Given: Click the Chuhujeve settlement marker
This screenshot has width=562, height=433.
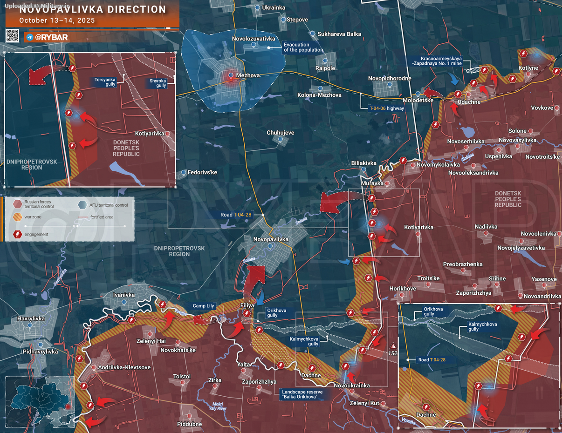Looking at the screenshot, I should [x=280, y=139].
